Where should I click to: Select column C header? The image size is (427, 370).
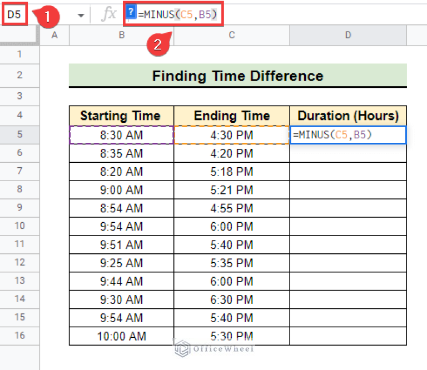point(231,35)
